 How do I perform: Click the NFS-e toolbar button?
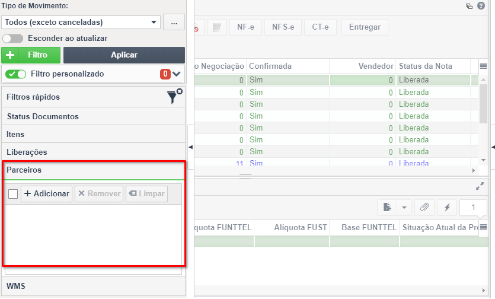tap(283, 27)
